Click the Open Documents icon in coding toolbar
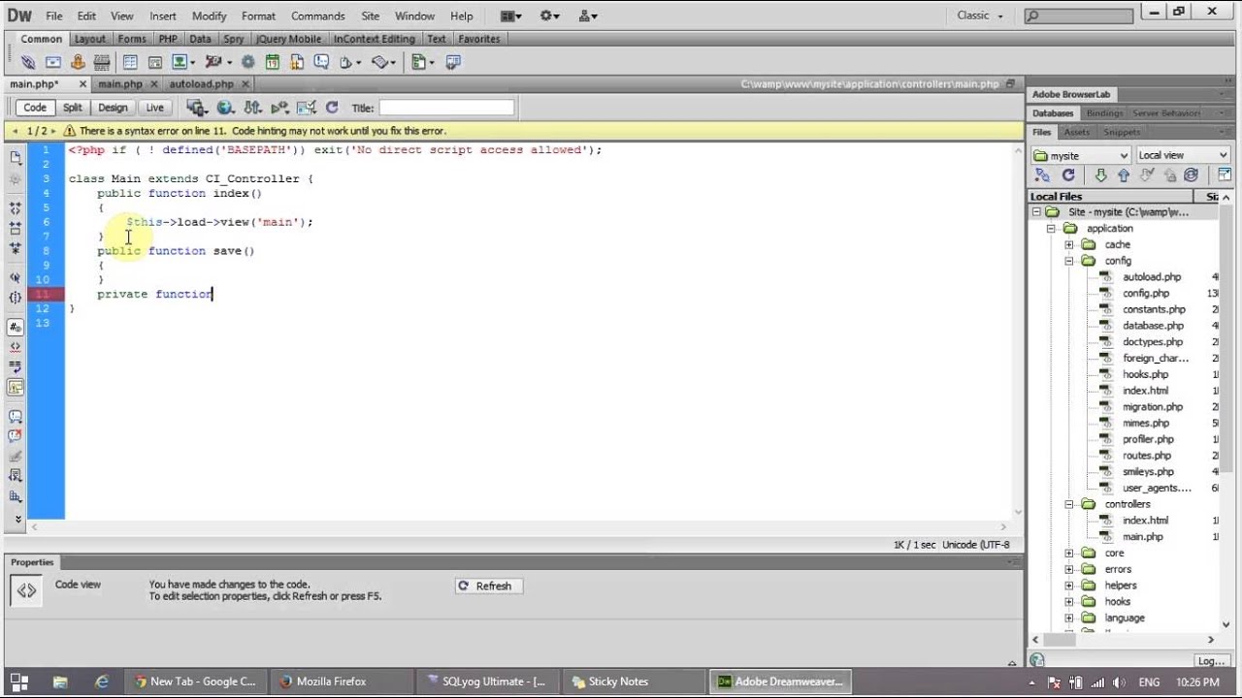The height and width of the screenshot is (698, 1242). point(16,157)
